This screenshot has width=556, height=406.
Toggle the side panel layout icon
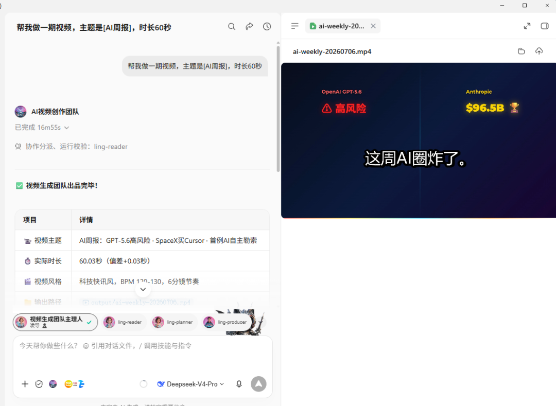click(545, 26)
